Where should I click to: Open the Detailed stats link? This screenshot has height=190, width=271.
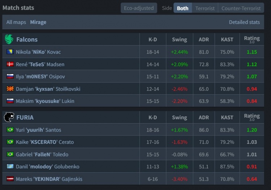244,22
